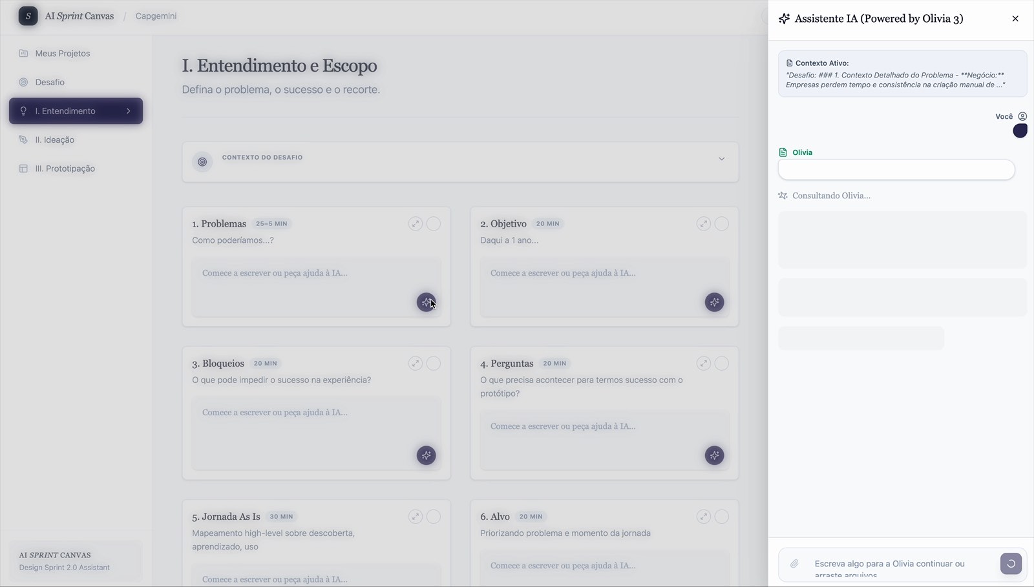Click the Desafio target icon in the sidebar
Image resolution: width=1034 pixels, height=587 pixels.
pos(23,82)
